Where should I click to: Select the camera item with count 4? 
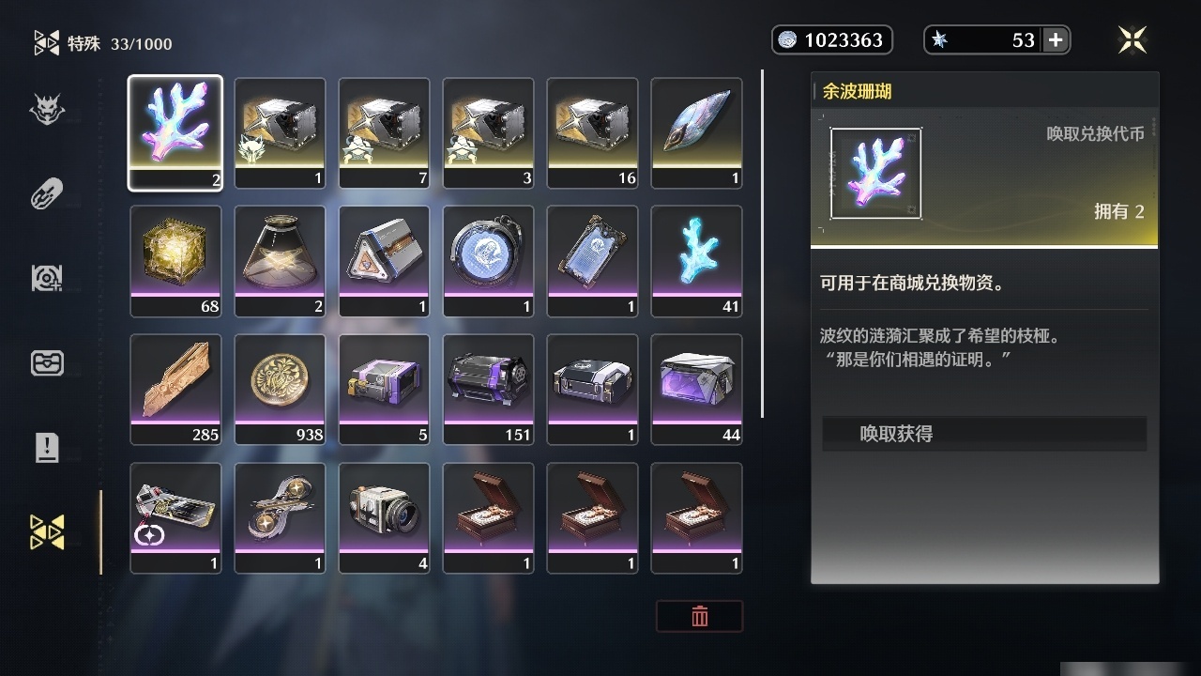tap(384, 518)
